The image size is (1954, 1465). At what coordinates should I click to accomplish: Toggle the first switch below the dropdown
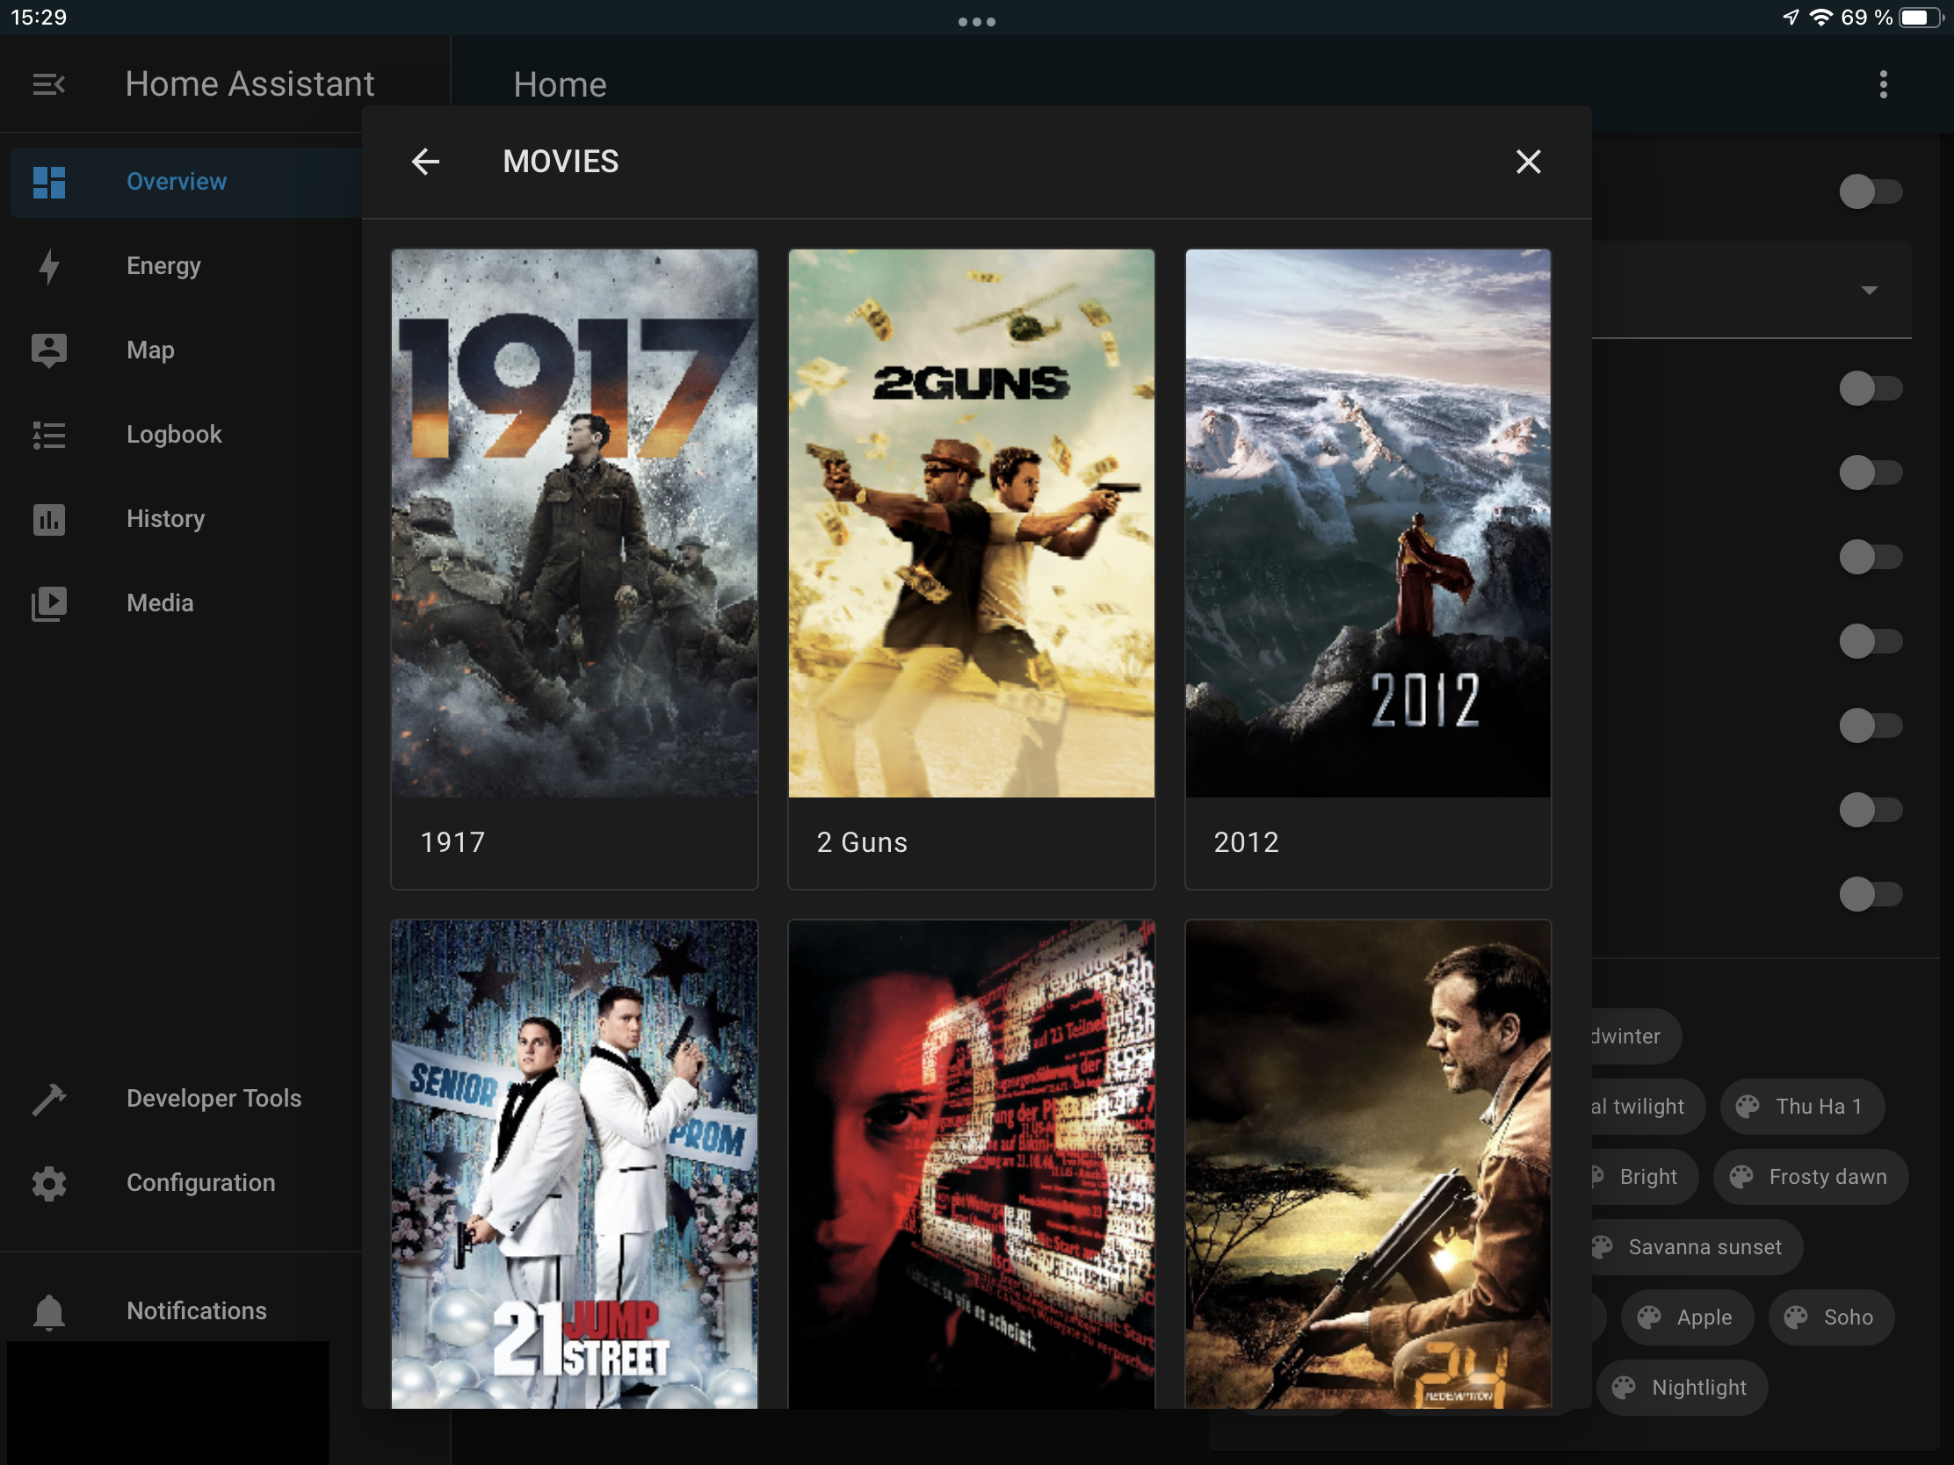coord(1870,388)
